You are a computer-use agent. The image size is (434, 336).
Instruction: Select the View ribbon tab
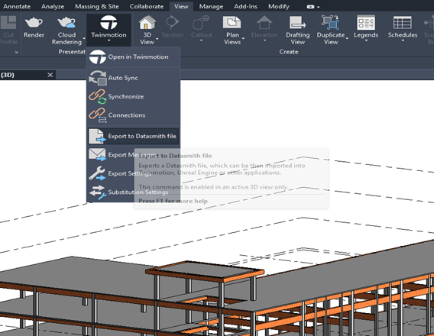(181, 6)
